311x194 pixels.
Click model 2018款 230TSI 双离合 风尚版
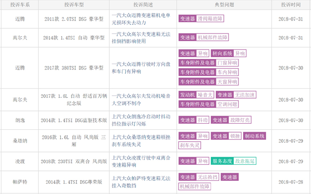pos(74,161)
